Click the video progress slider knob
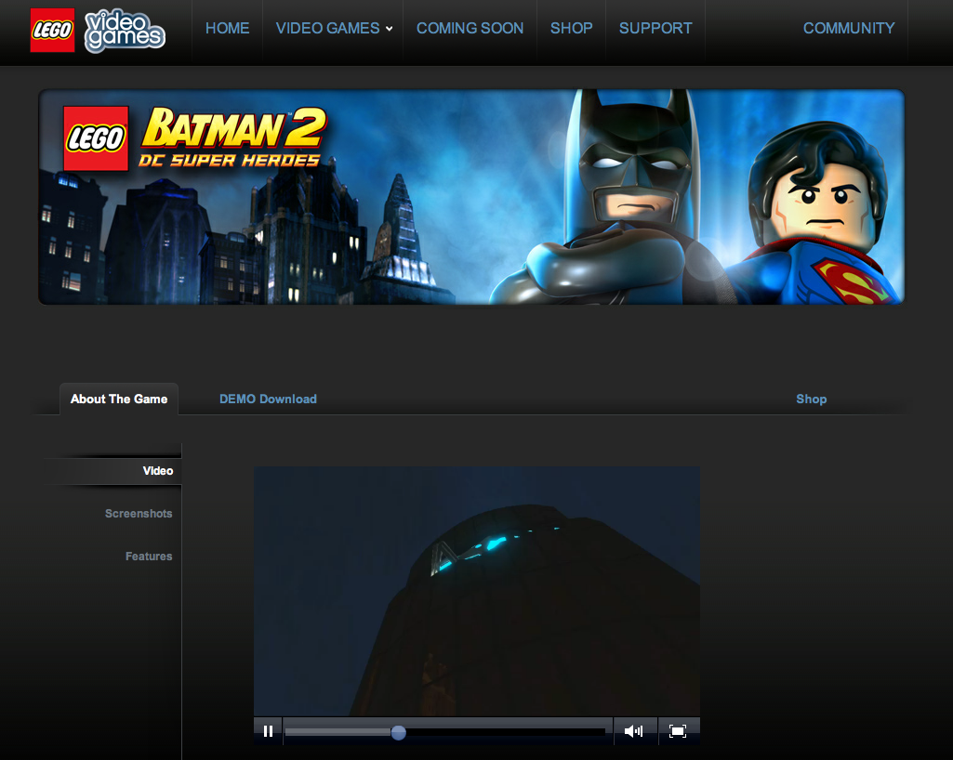The height and width of the screenshot is (760, 953). tap(398, 732)
